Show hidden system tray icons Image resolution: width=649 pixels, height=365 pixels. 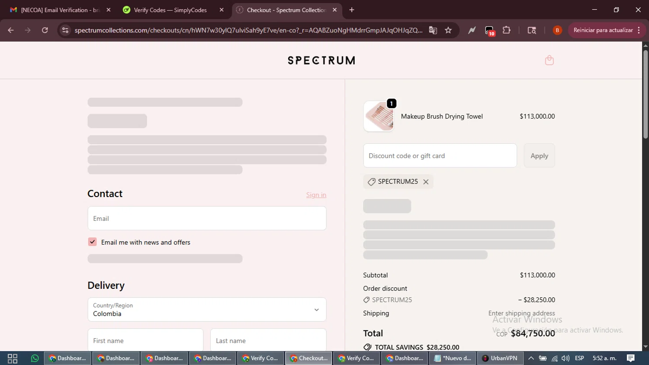(531, 359)
